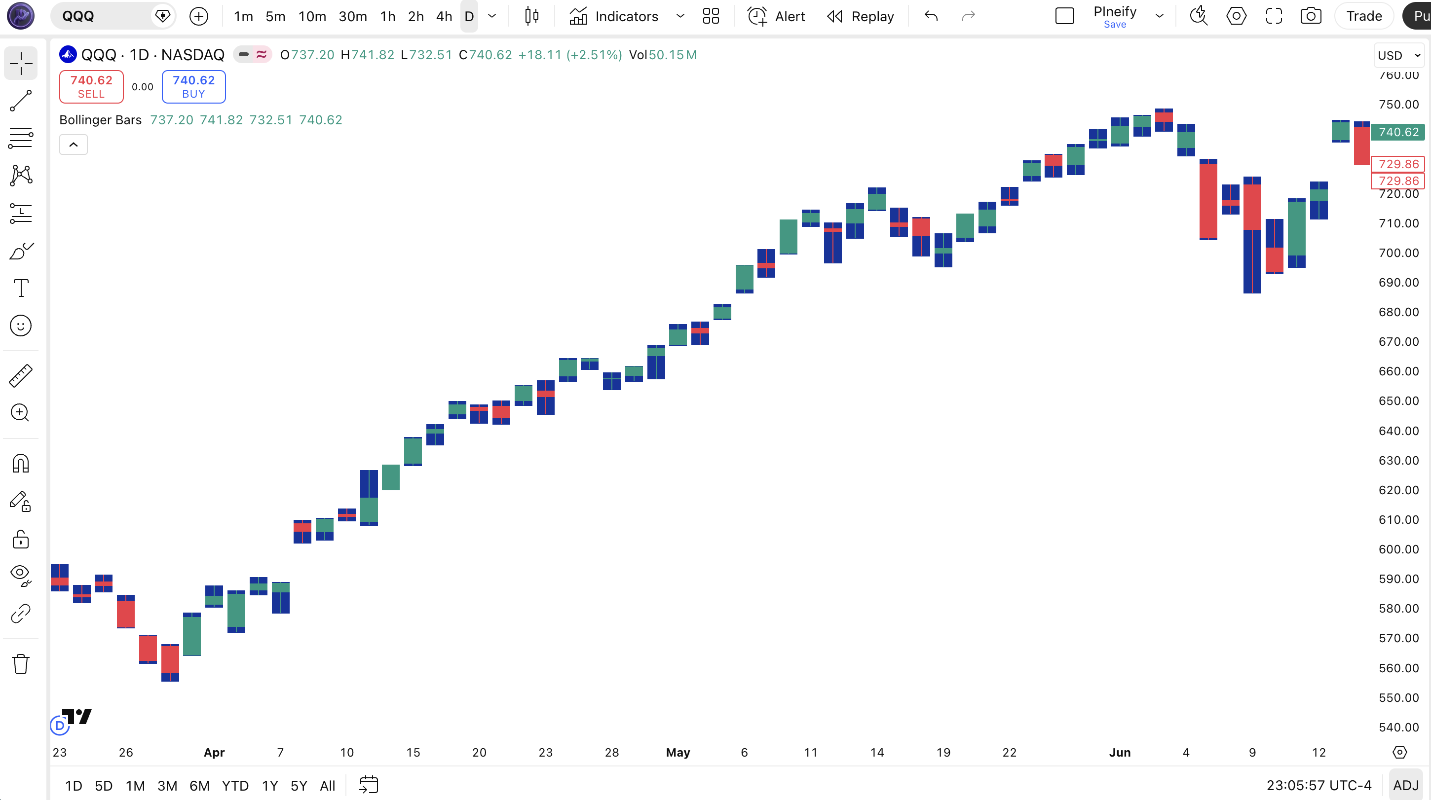Click the Bollinger Bars indicator label

pyautogui.click(x=101, y=120)
